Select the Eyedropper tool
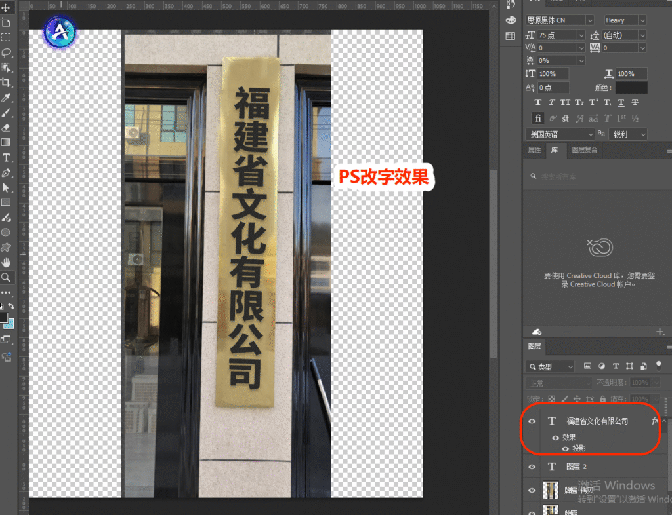This screenshot has height=515, width=672. click(6, 98)
